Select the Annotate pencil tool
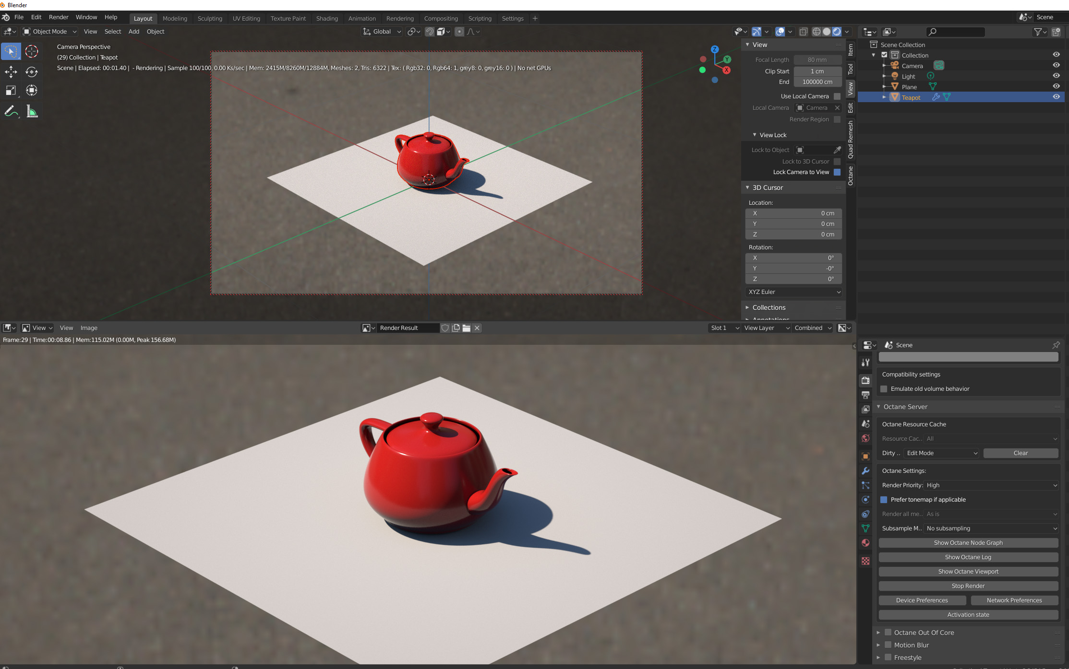 [x=11, y=112]
